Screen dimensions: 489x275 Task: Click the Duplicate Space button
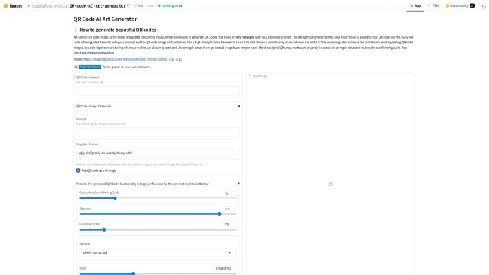90,67
